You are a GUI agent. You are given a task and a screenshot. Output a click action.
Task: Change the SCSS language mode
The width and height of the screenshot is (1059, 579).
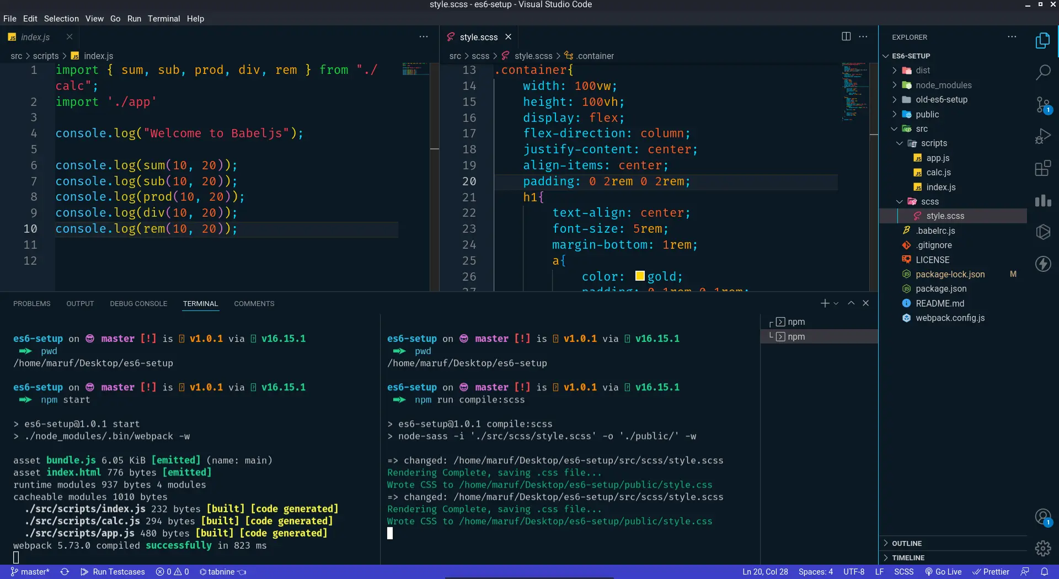(903, 572)
